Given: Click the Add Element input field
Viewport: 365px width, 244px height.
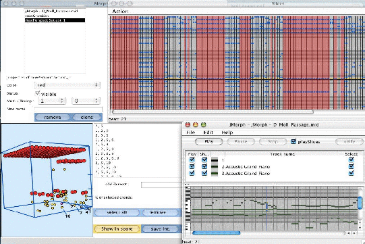Looking at the screenshot, I should [x=161, y=185].
